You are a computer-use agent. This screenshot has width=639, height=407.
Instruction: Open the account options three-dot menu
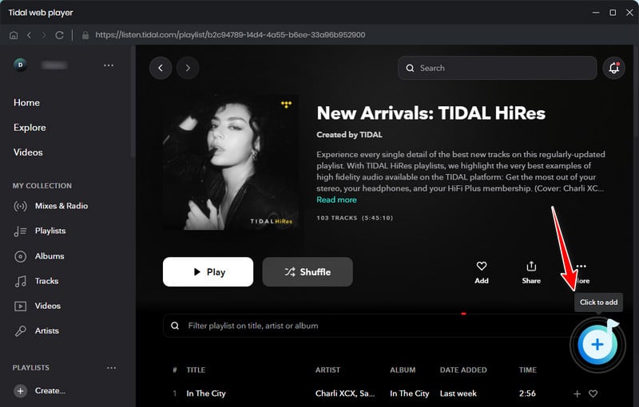click(109, 65)
